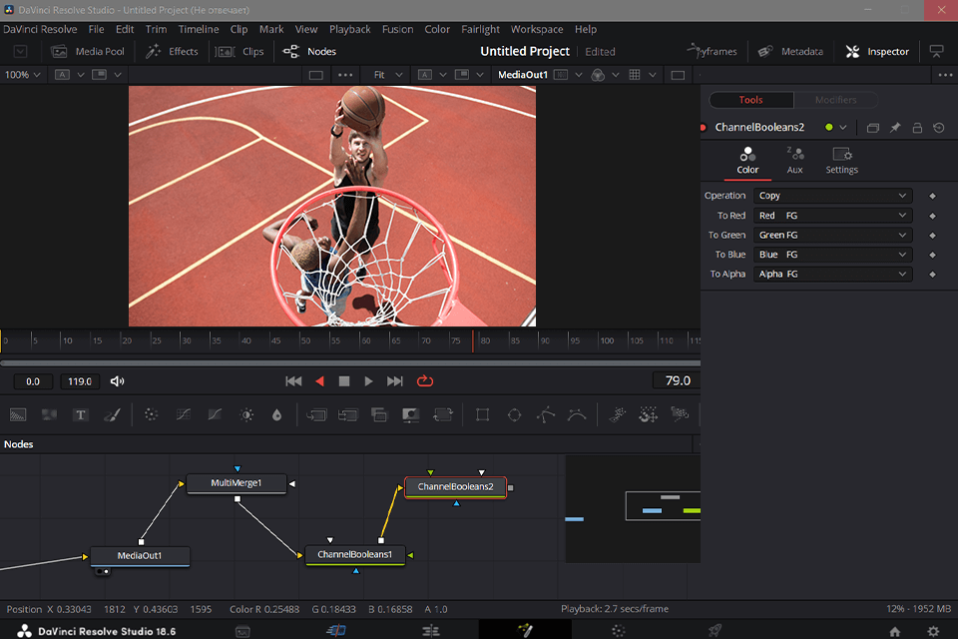Screen dimensions: 958x639
Task: Open the Fusion menu
Action: click(397, 29)
